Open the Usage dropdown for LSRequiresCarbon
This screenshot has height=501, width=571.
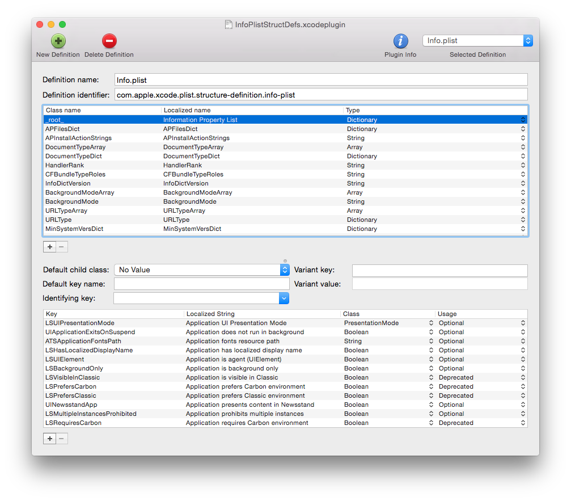pyautogui.click(x=522, y=423)
